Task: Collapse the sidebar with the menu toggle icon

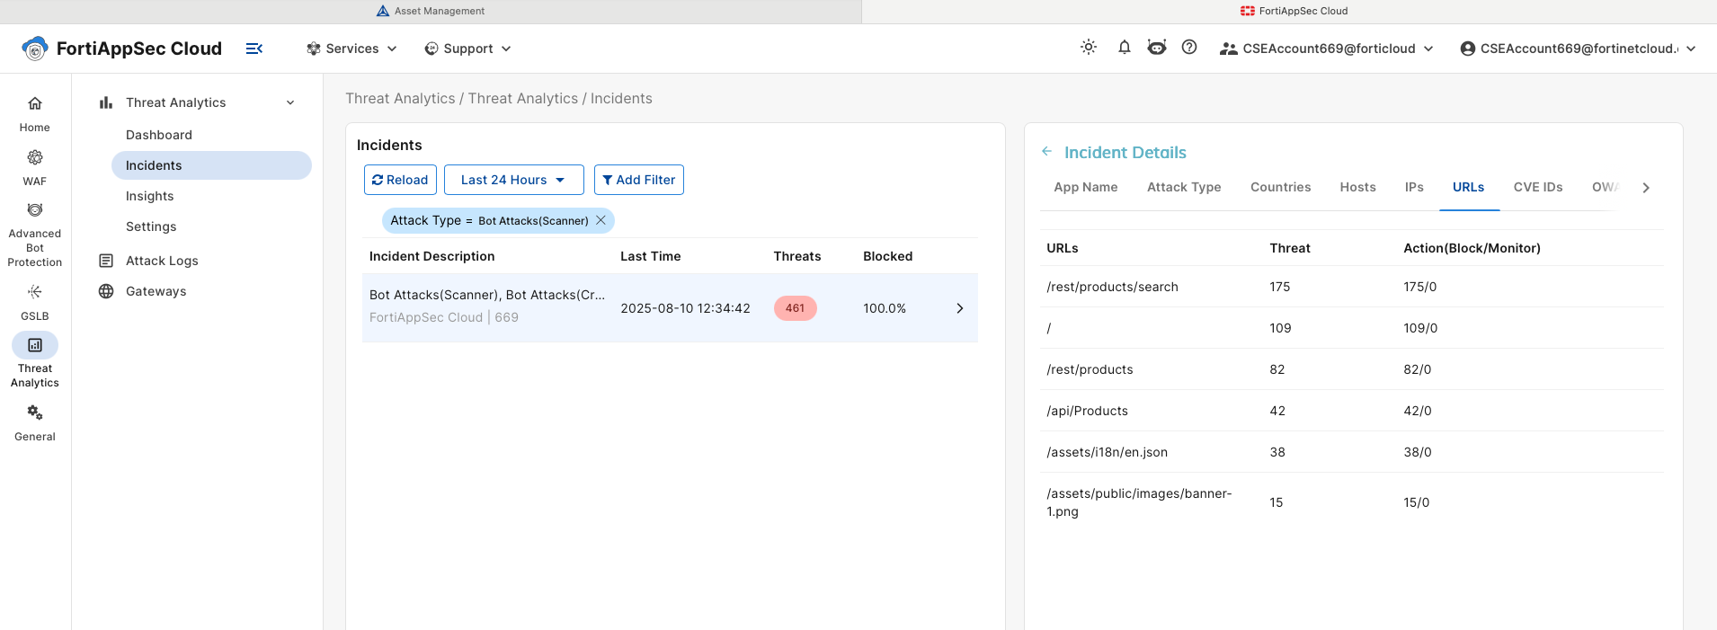Action: [254, 49]
